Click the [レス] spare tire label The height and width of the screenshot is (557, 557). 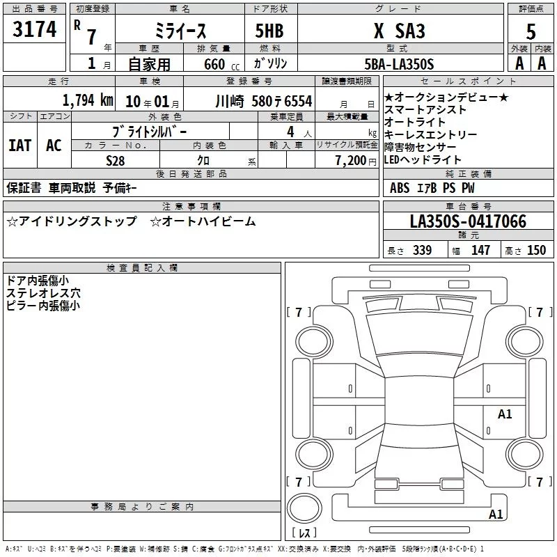(304, 533)
